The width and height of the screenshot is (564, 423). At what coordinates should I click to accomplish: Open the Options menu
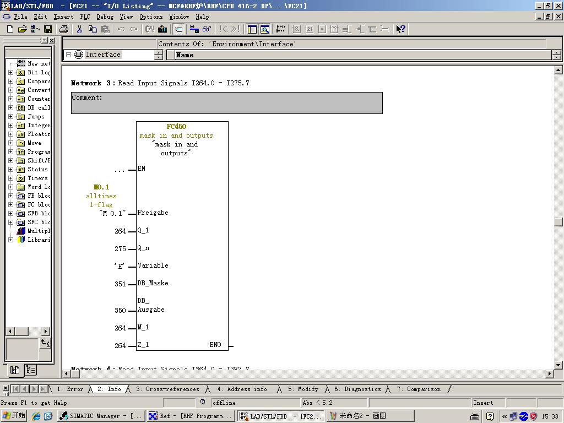[x=151, y=17]
